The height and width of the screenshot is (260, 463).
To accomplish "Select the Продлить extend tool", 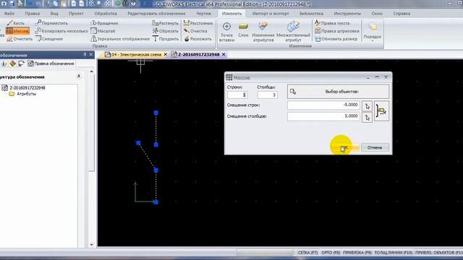I will click(x=166, y=39).
